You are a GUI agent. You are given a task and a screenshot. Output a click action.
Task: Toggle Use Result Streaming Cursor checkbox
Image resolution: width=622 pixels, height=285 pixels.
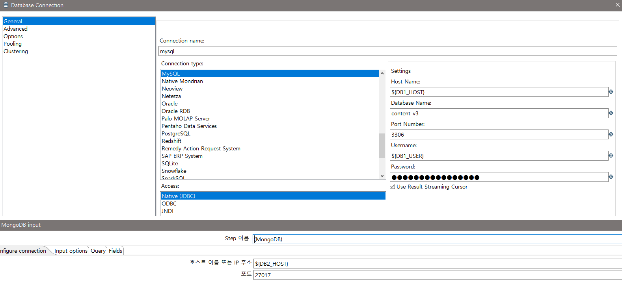(393, 187)
